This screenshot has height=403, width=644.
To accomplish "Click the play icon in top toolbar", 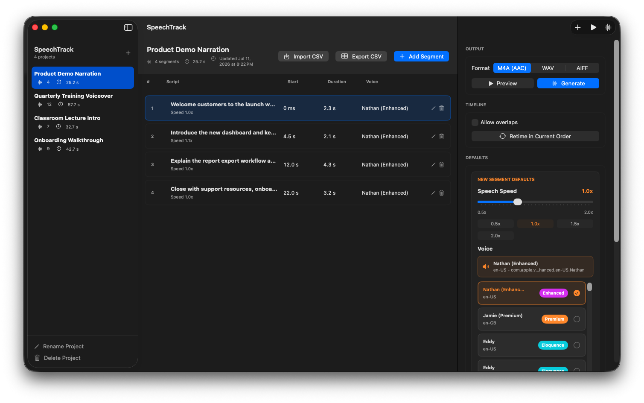I will [x=593, y=27].
